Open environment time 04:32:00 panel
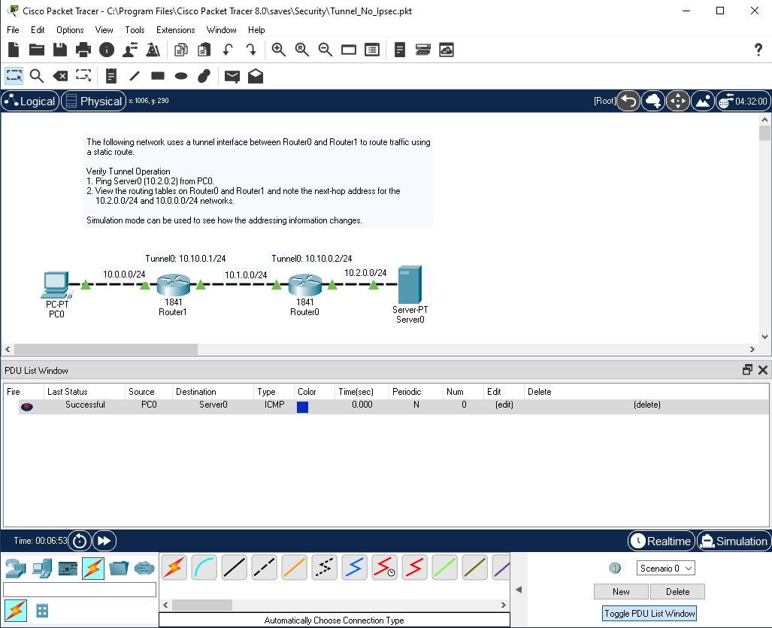 743,101
